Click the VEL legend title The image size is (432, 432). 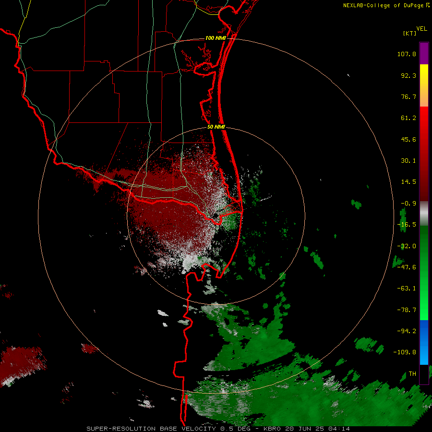(421, 29)
